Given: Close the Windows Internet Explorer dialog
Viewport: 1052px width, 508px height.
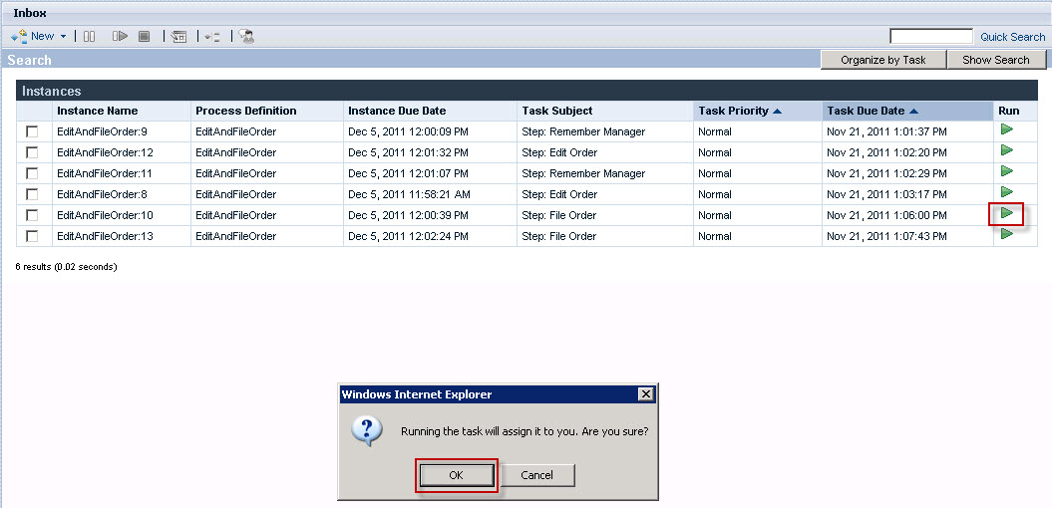Looking at the screenshot, I should pos(645,394).
